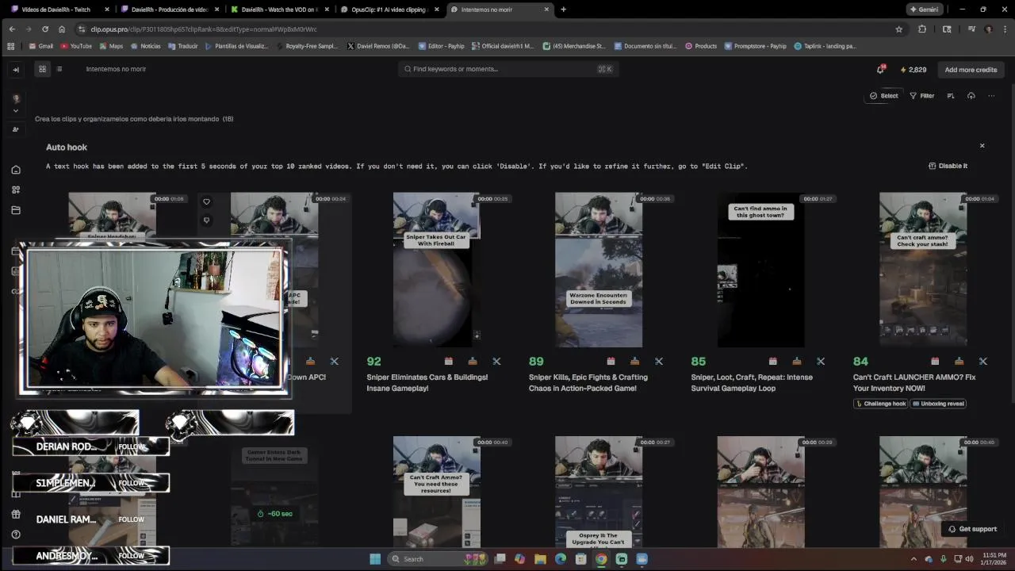The image size is (1015, 571).
Task: Expand the workspace avatar chevron
Action: pos(16,111)
